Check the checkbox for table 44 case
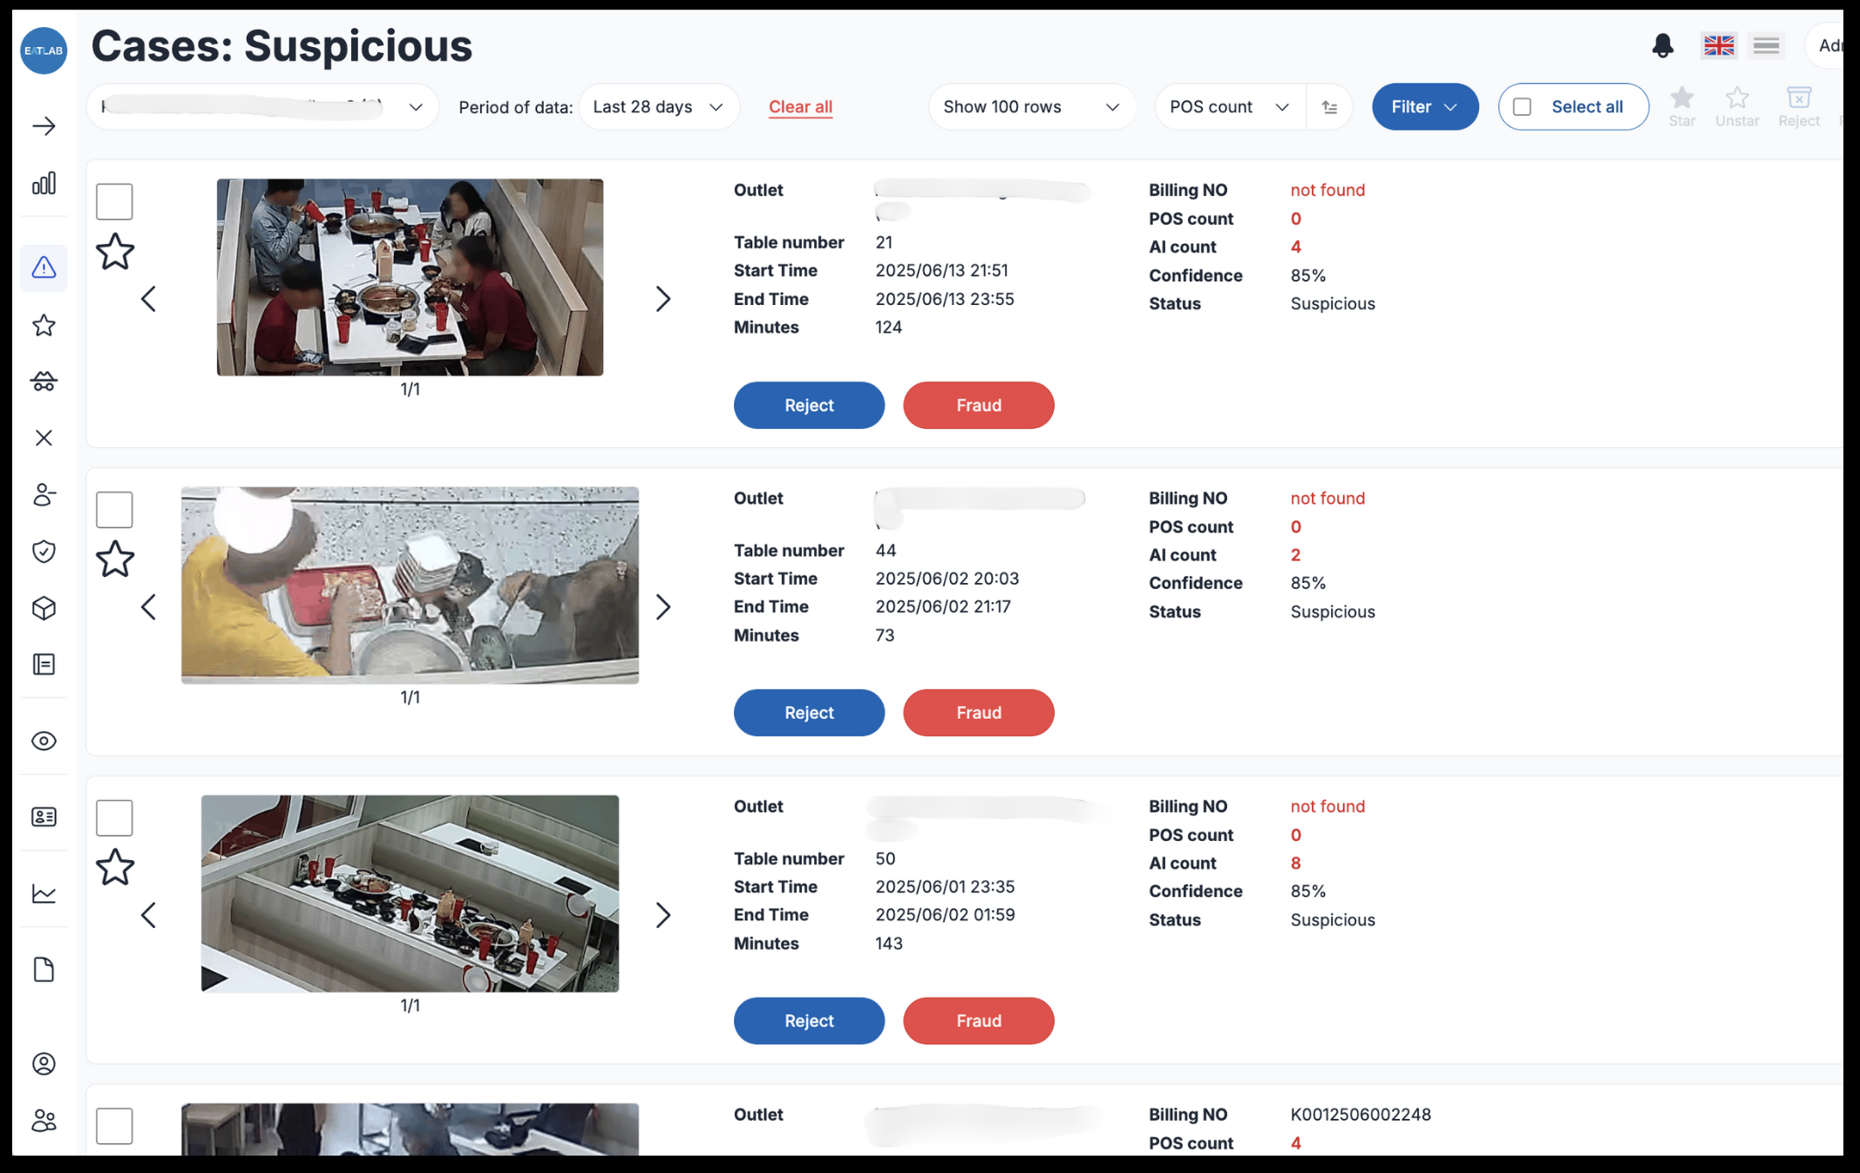Viewport: 1860px width, 1173px height. pos(114,510)
